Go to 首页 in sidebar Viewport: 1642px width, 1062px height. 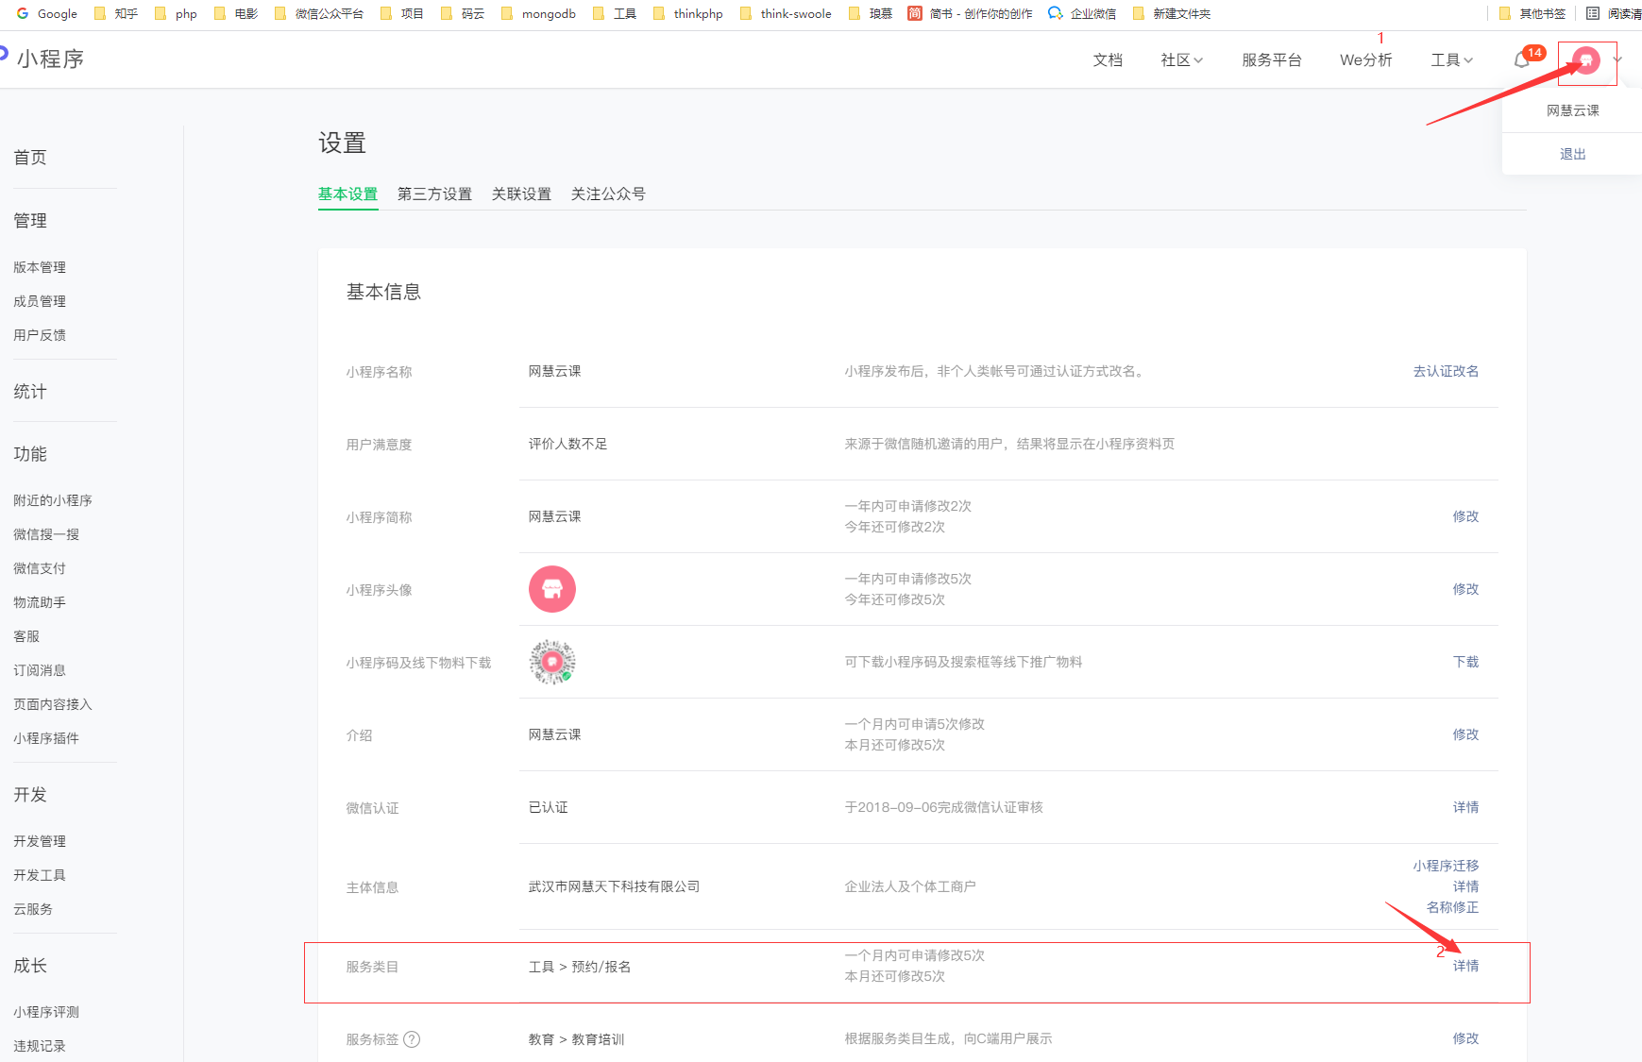[30, 158]
